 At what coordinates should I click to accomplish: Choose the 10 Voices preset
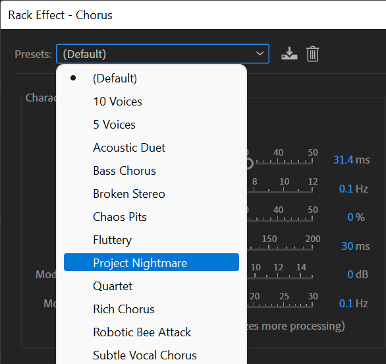pos(152,102)
